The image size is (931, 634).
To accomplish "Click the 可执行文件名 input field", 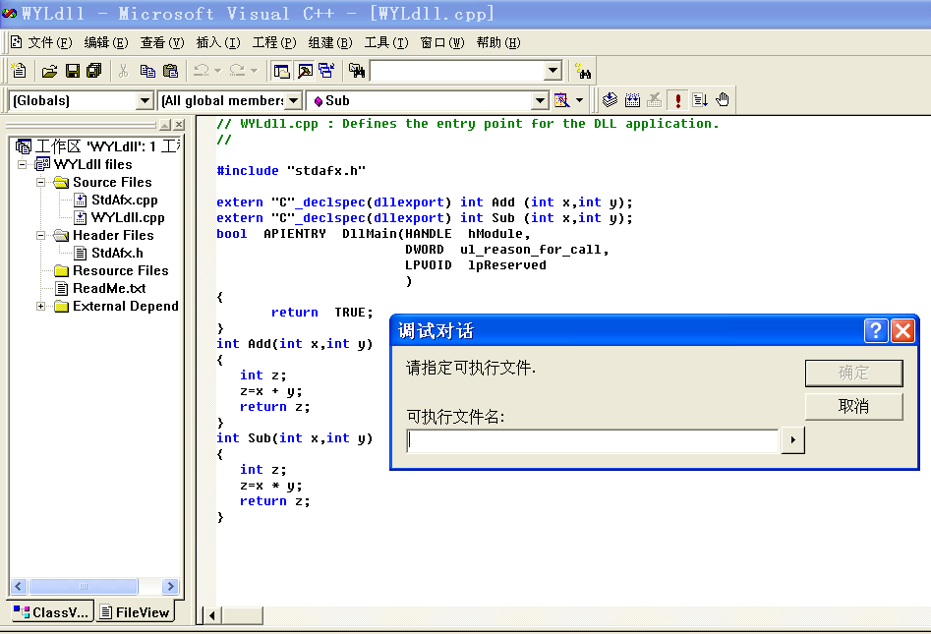I will click(x=593, y=441).
